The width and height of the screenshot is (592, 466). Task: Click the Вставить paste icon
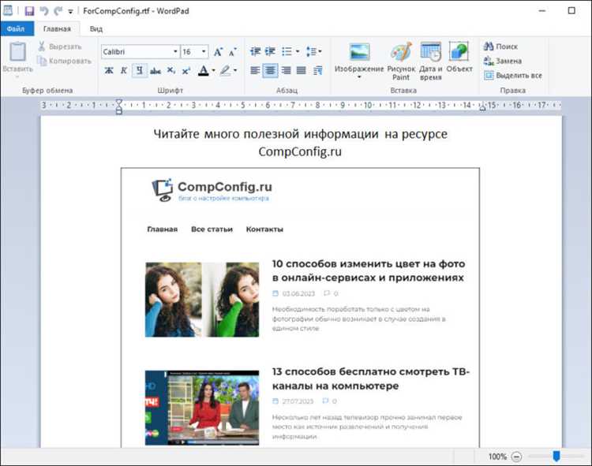click(x=17, y=52)
